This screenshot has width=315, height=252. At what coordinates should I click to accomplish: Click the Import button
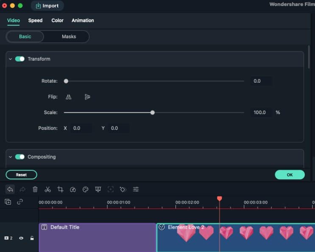coord(47,6)
